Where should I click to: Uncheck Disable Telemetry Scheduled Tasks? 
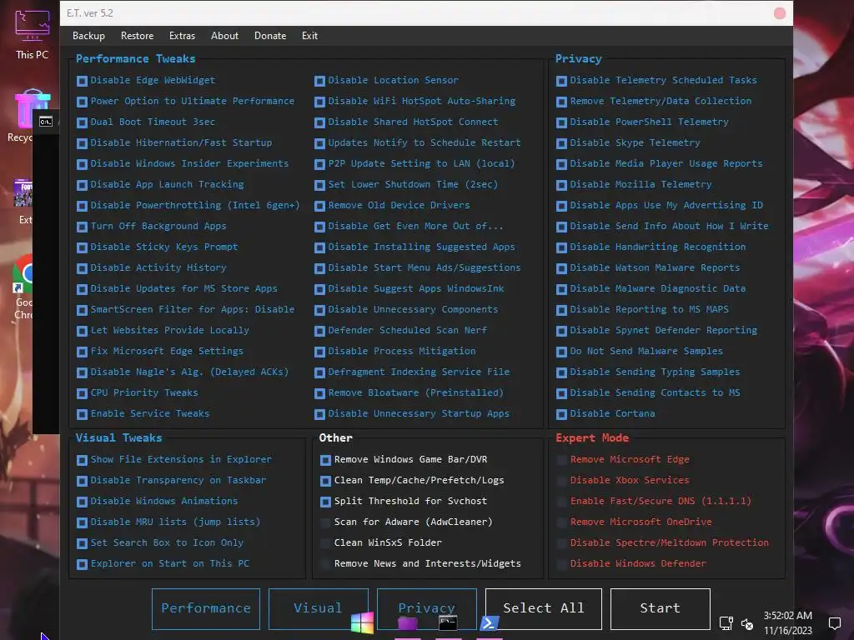[x=561, y=81]
